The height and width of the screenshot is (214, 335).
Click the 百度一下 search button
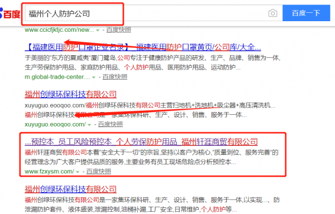tap(306, 13)
